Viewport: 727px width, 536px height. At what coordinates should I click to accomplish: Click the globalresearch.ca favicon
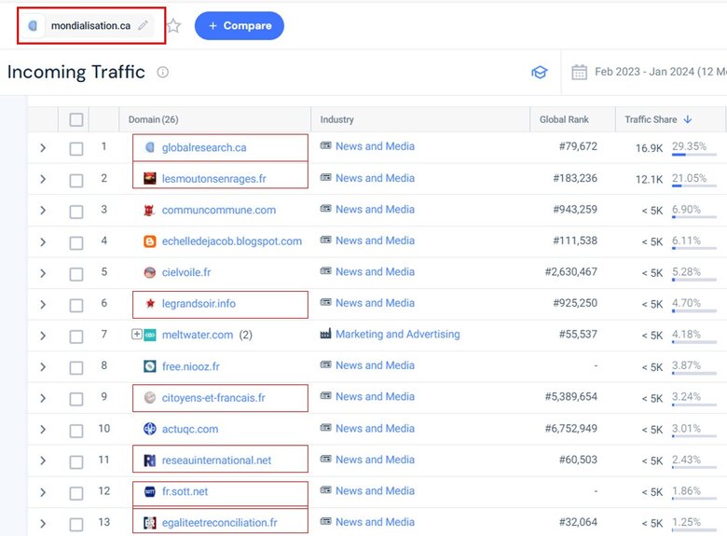point(150,147)
